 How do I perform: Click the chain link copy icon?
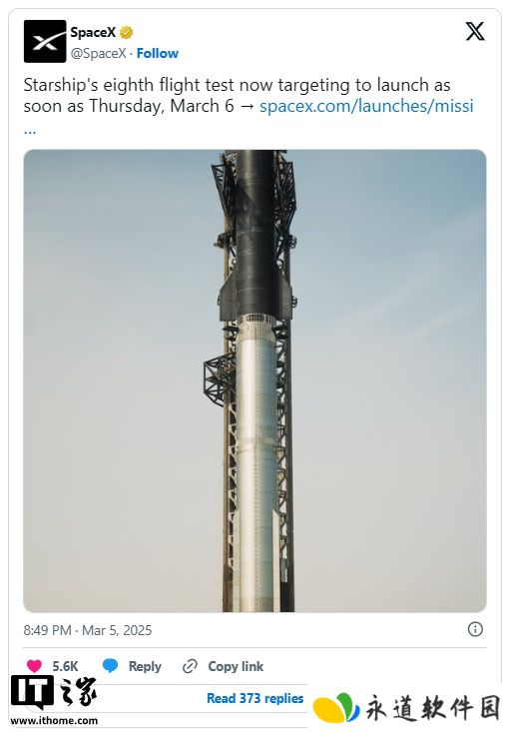coord(190,666)
